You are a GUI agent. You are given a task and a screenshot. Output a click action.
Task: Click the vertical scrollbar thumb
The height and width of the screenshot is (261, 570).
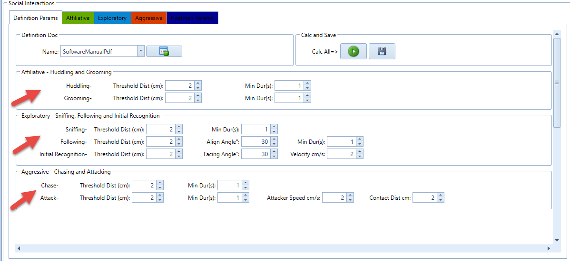[556, 82]
